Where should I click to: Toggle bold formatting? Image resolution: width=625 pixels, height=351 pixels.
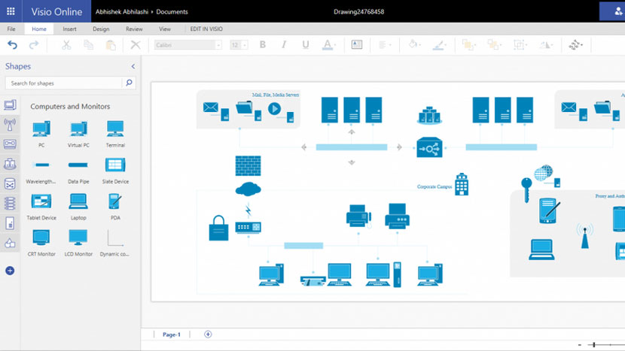(263, 45)
